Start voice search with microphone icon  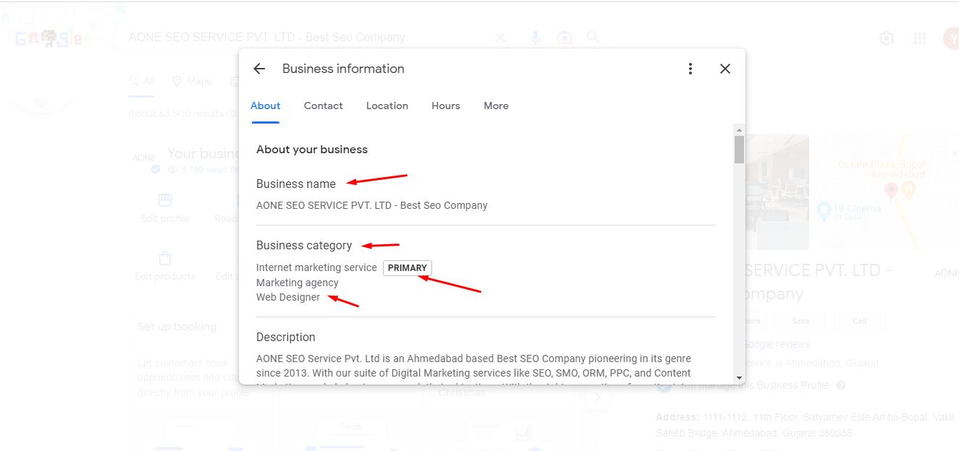coord(536,38)
